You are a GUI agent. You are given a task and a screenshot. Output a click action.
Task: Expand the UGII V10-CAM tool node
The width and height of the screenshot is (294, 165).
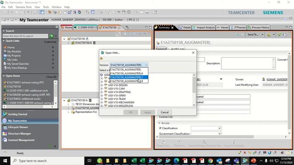102,88
